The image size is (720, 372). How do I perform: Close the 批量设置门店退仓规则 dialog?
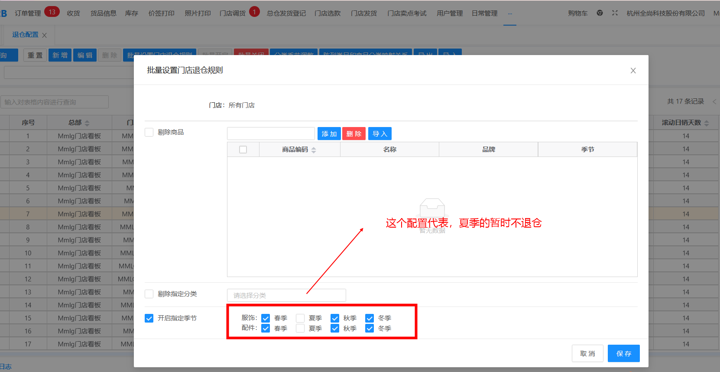[x=633, y=71]
